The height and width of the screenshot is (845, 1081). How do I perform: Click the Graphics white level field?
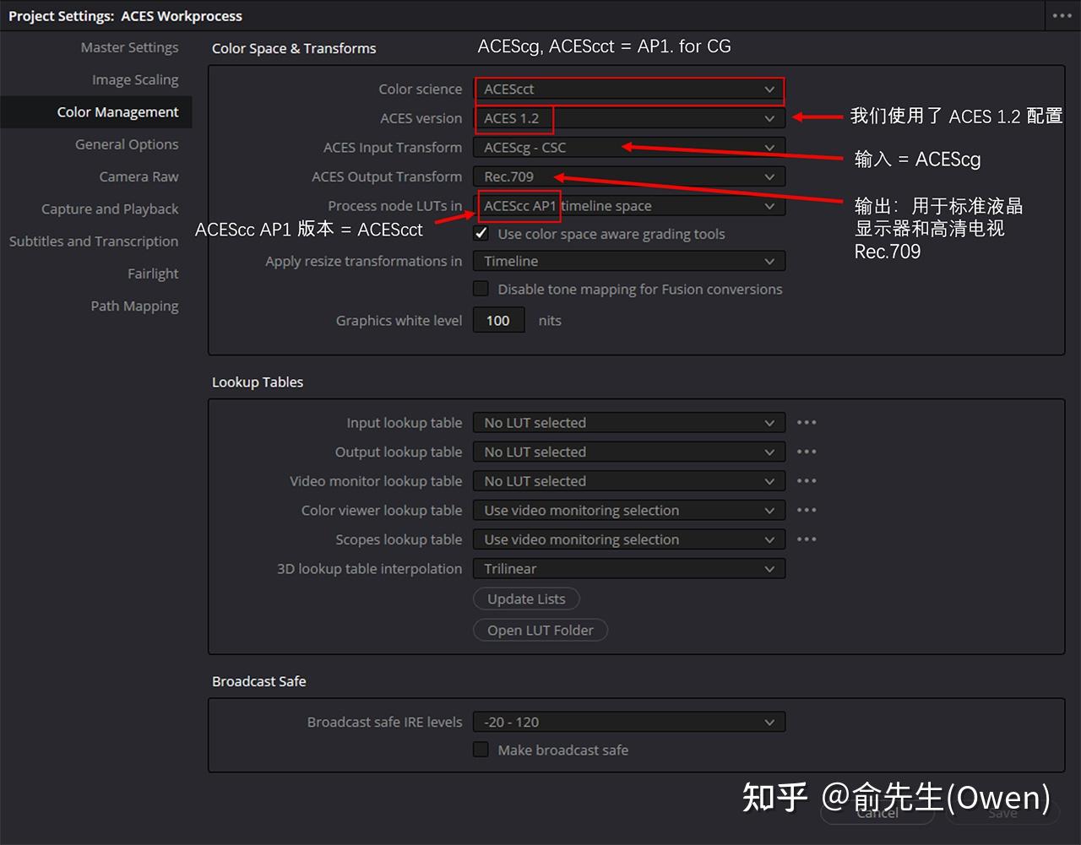tap(498, 320)
